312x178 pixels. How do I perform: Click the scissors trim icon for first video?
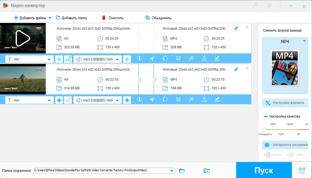152,58
